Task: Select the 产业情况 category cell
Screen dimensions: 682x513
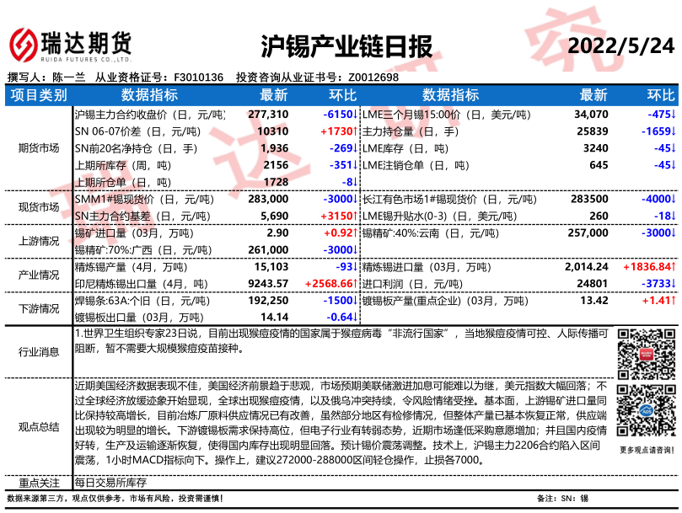Action: pyautogui.click(x=38, y=275)
